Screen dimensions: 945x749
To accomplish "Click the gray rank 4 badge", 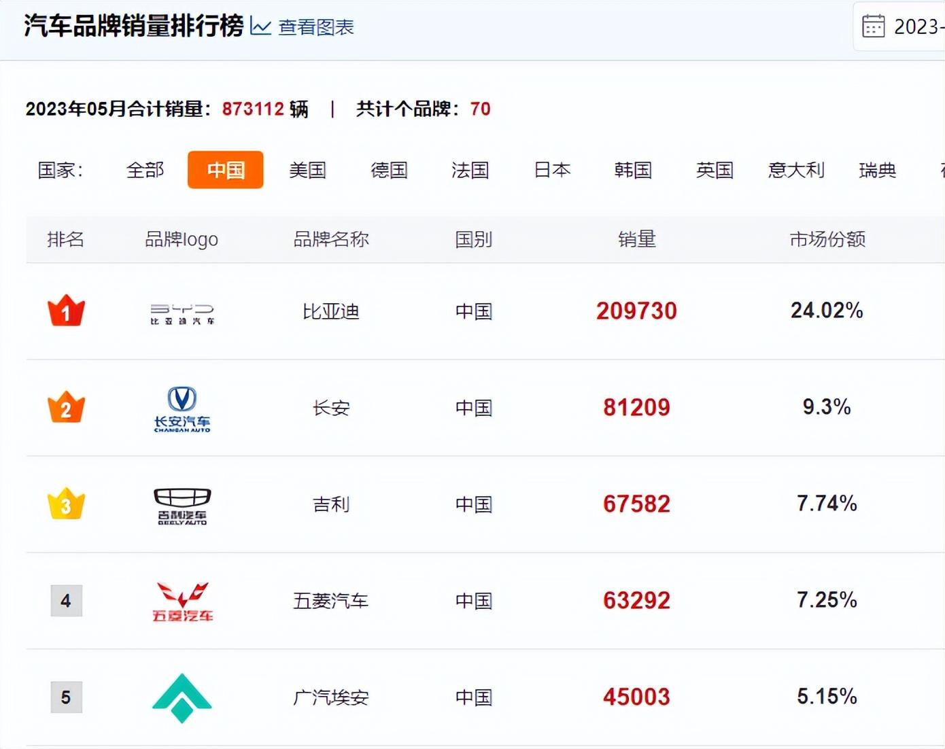I will 66,601.
